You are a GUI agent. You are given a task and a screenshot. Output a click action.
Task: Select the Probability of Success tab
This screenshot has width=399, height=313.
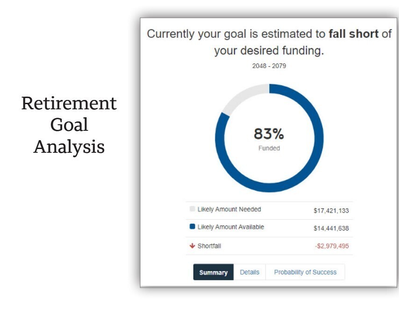[305, 272]
